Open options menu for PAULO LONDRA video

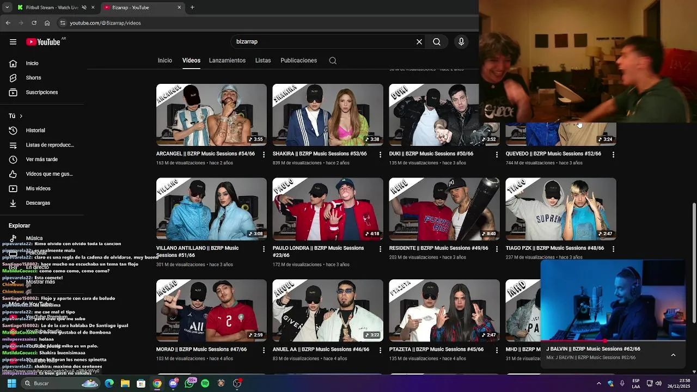(380, 249)
